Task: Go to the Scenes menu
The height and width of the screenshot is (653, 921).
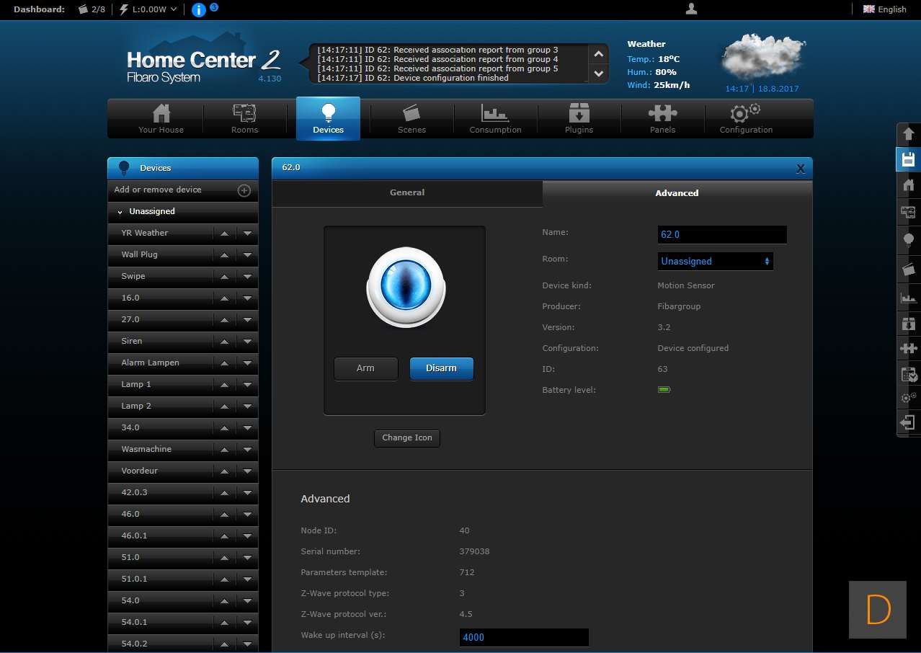Action: 411,119
